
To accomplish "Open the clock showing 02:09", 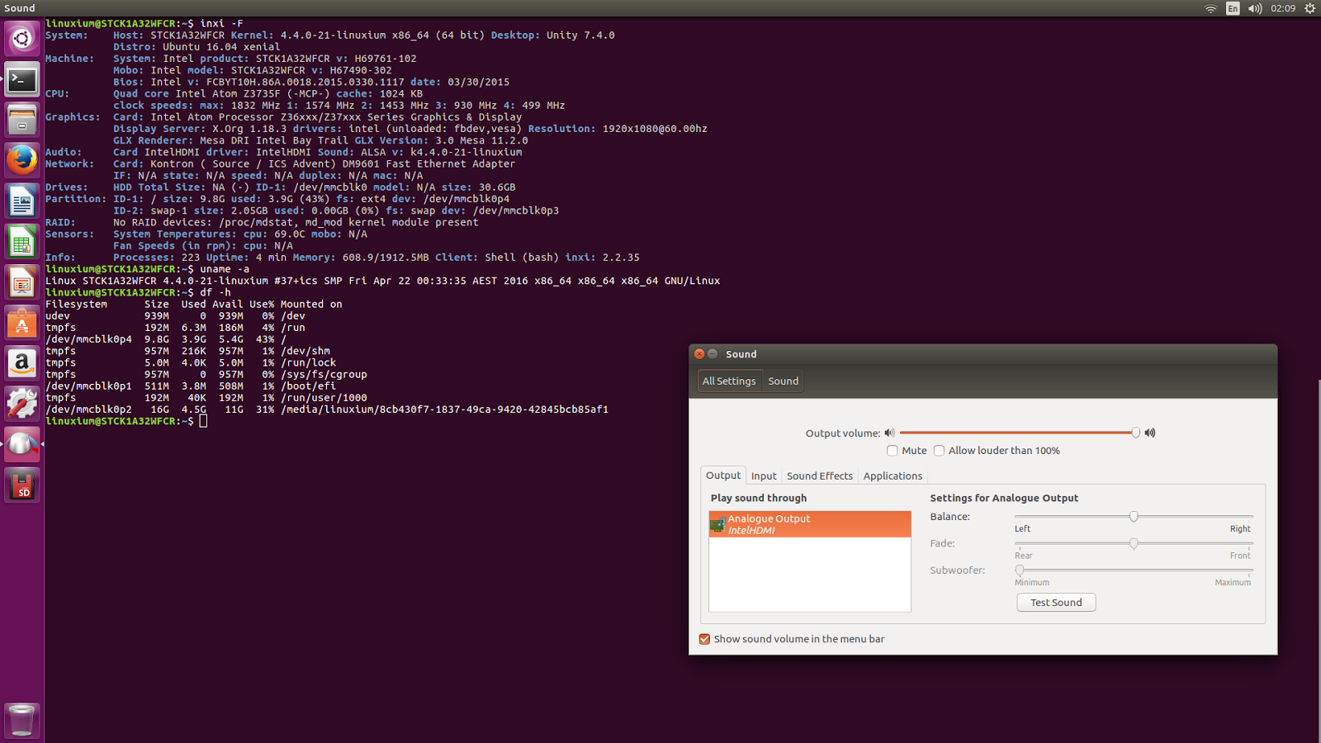I will pyautogui.click(x=1283, y=8).
